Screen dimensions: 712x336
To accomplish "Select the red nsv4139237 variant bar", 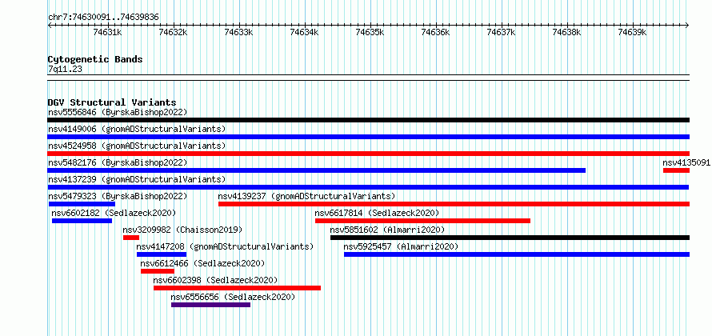I will [454, 204].
